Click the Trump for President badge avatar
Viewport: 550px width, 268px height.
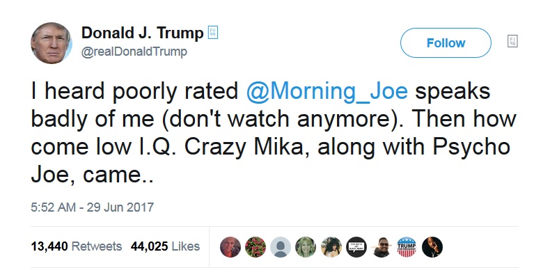pyautogui.click(x=407, y=247)
